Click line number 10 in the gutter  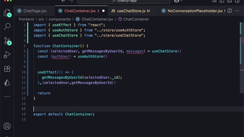pyautogui.click(x=24, y=72)
